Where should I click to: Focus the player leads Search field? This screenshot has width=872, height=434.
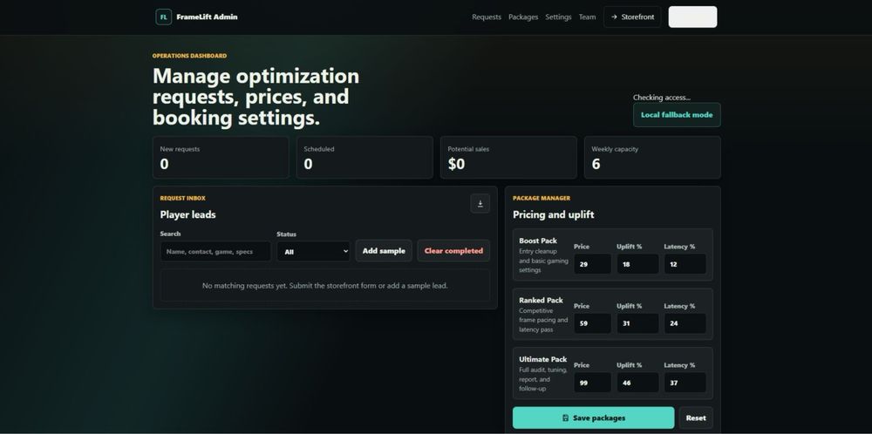[215, 251]
